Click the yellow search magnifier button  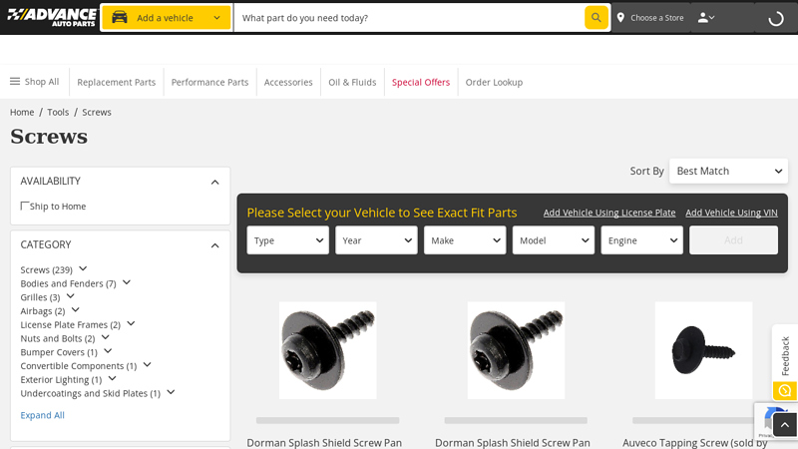click(x=596, y=18)
